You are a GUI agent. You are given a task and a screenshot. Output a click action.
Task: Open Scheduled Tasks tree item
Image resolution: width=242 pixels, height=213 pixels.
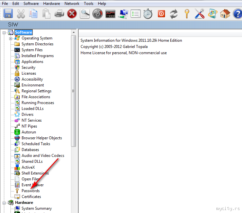(36, 144)
